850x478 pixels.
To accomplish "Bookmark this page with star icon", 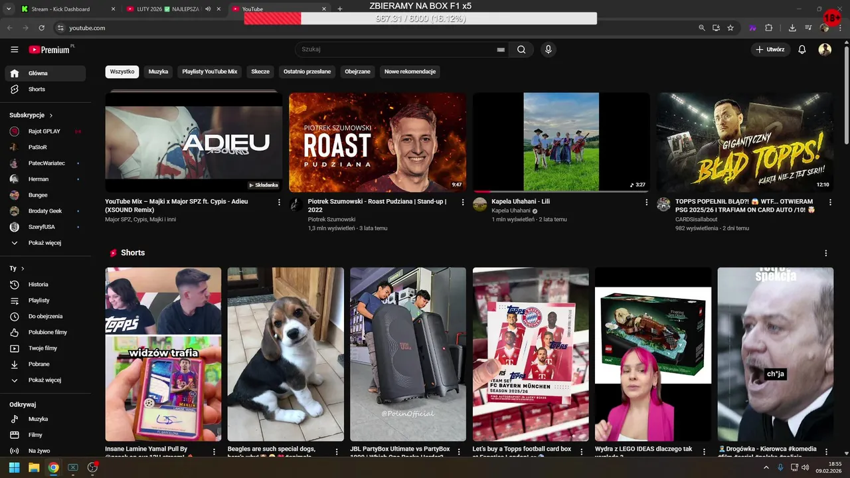I will [x=730, y=28].
